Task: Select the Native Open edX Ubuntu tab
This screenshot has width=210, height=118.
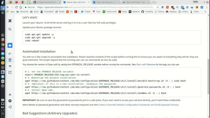Action: (76, 2)
